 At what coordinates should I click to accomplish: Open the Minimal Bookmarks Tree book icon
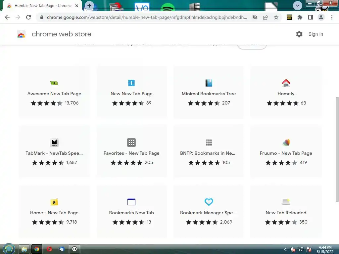[x=209, y=83]
